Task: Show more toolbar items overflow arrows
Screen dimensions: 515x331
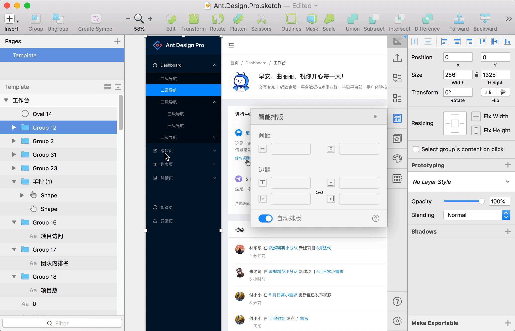Action: point(509,19)
